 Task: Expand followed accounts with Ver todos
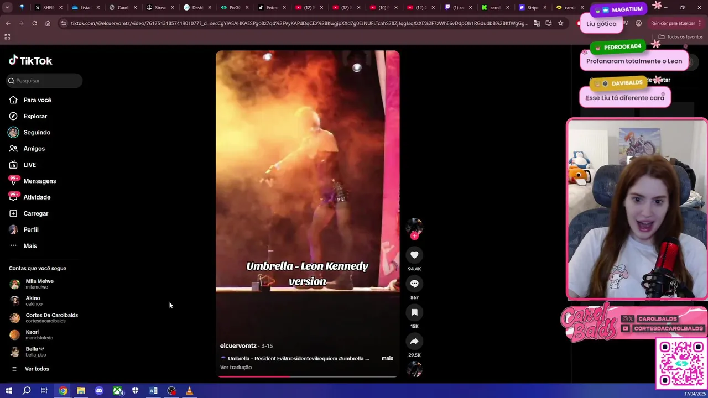pyautogui.click(x=37, y=369)
